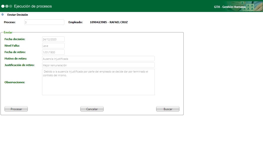Click inside the Observaciones text area
Image resolution: width=263 pixels, height=164 pixels.
point(98,82)
